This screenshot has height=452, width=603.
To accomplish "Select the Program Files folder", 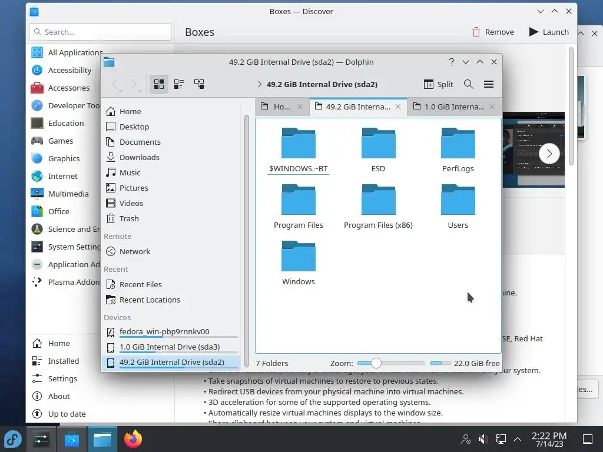I will [299, 207].
